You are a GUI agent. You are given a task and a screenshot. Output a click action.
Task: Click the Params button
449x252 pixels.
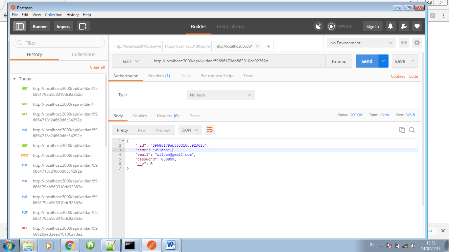click(x=339, y=61)
